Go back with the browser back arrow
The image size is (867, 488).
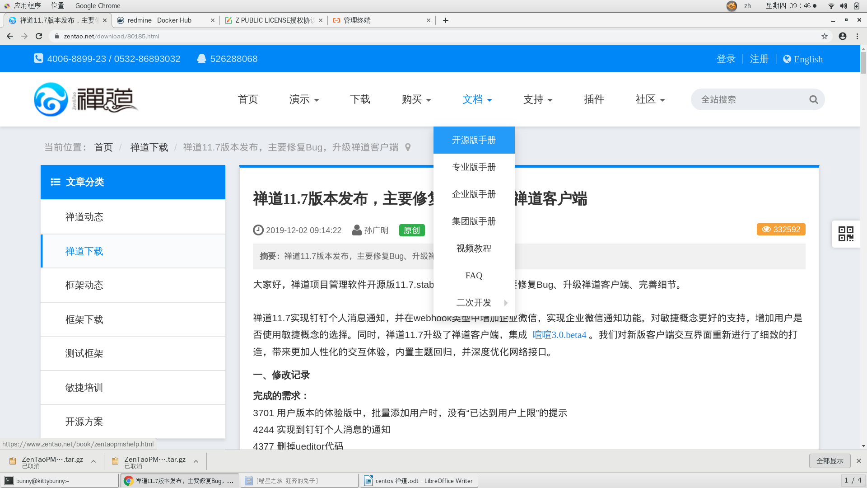pyautogui.click(x=9, y=36)
